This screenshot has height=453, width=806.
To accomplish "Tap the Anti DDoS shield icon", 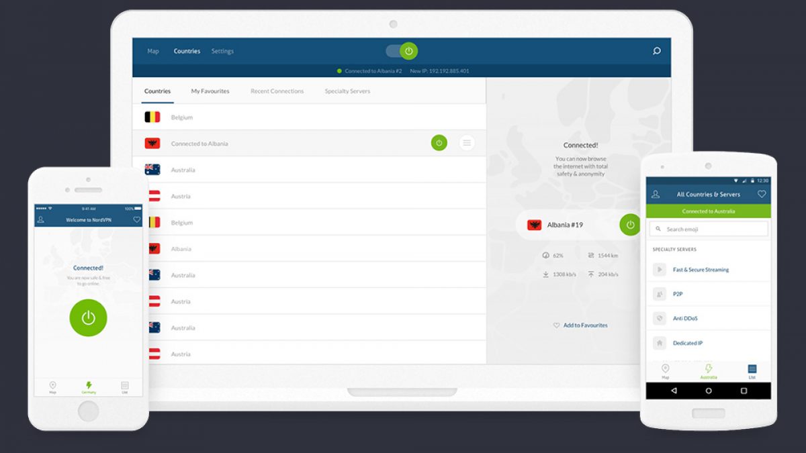I will click(660, 318).
